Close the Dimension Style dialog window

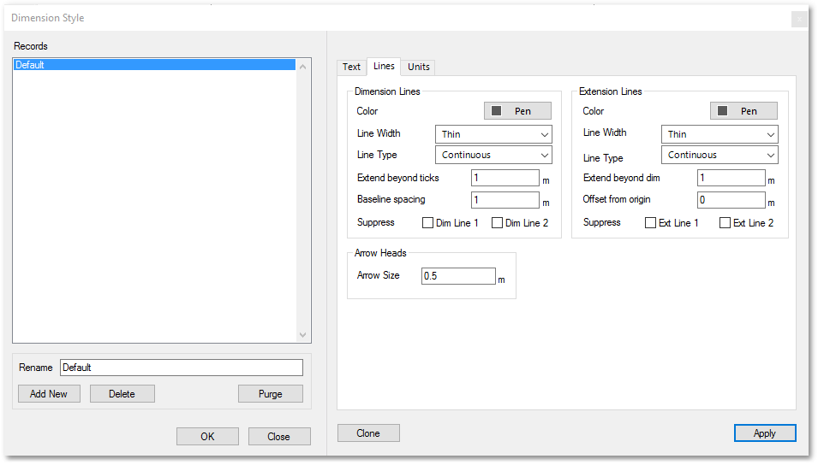click(x=798, y=20)
